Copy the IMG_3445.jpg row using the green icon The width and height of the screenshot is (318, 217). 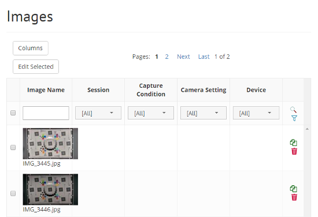coord(294,143)
